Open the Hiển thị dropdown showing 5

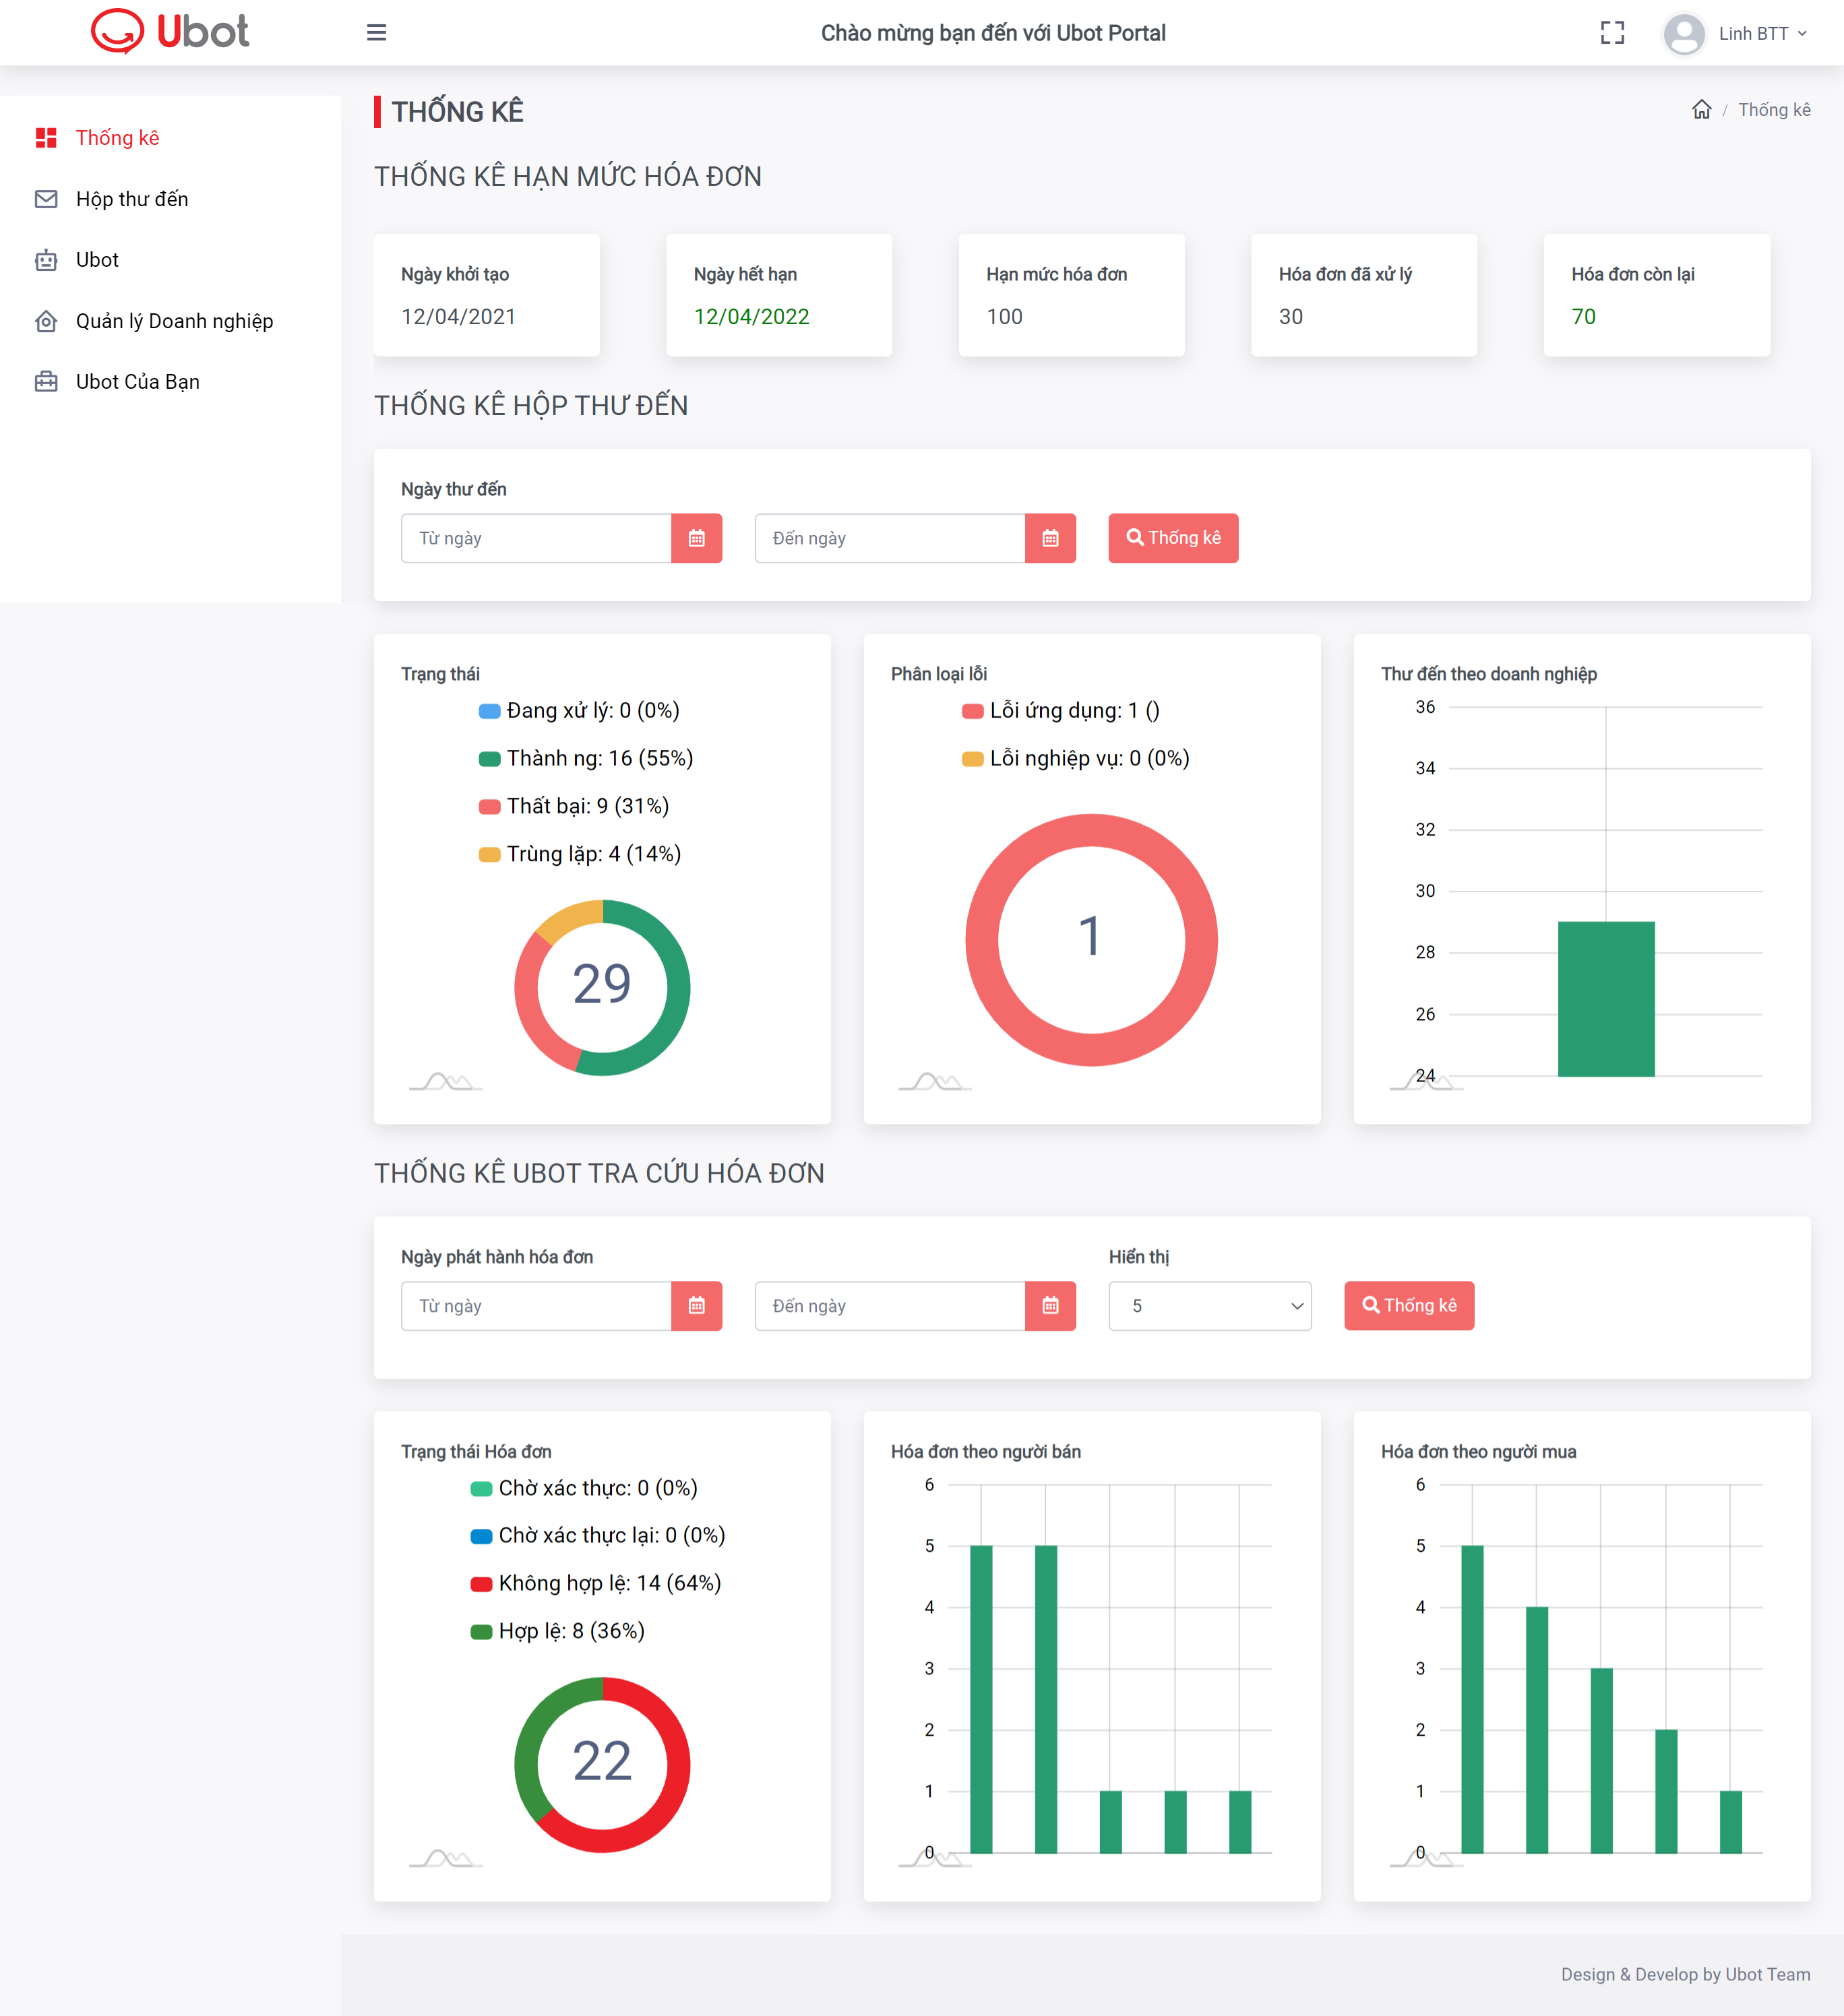[x=1210, y=1306]
